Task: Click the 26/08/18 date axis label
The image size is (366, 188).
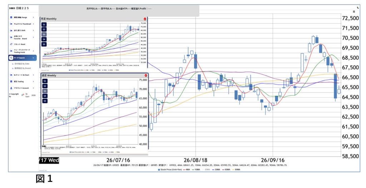Action: [196, 160]
